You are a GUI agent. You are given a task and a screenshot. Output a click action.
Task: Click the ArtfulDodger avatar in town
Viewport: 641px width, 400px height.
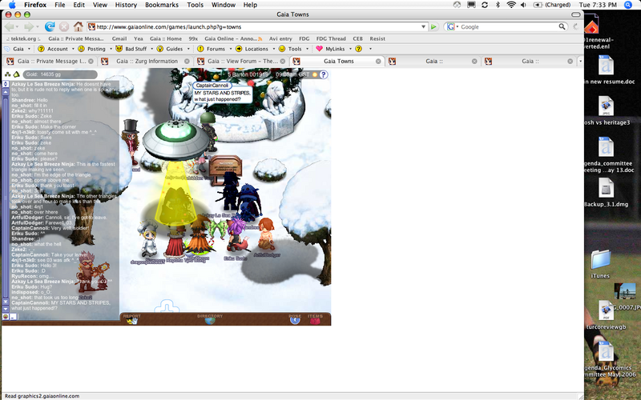[x=266, y=235]
